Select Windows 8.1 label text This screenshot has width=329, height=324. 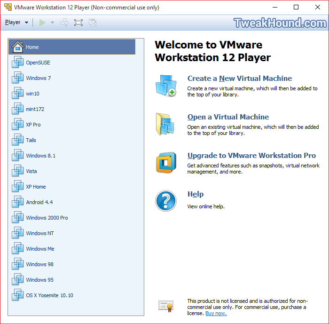point(41,156)
